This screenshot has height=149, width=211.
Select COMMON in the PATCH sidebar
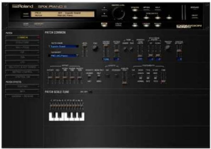click(x=22, y=38)
